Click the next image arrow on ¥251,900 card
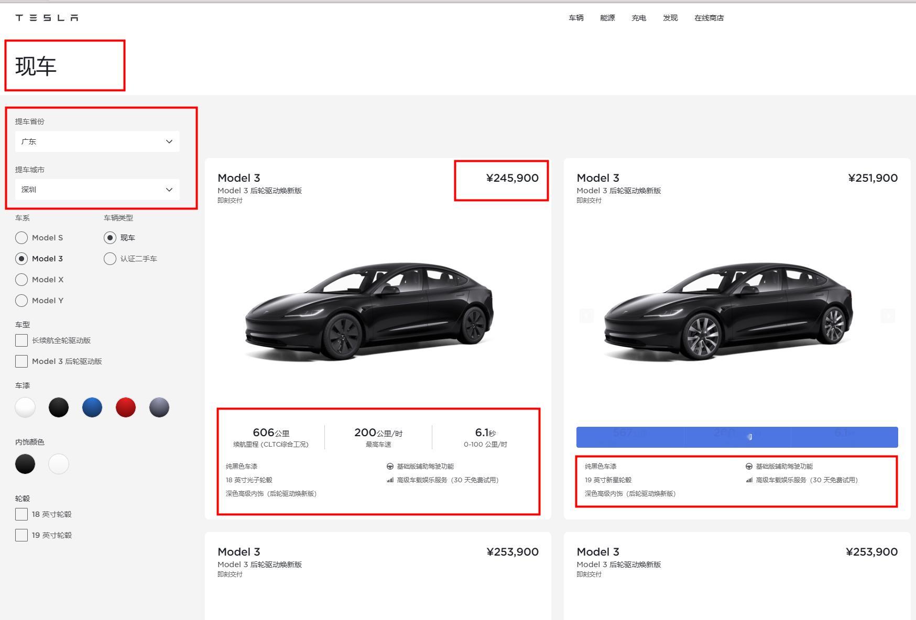Screen dimensions: 916x620 (888, 316)
